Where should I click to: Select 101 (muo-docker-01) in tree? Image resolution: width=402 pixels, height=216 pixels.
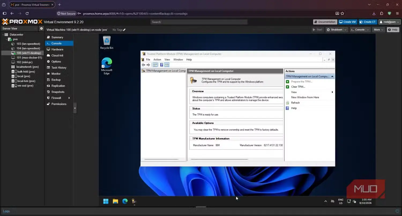pos(29,58)
